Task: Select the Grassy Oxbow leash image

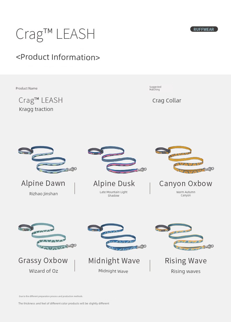Action: click(x=47, y=236)
